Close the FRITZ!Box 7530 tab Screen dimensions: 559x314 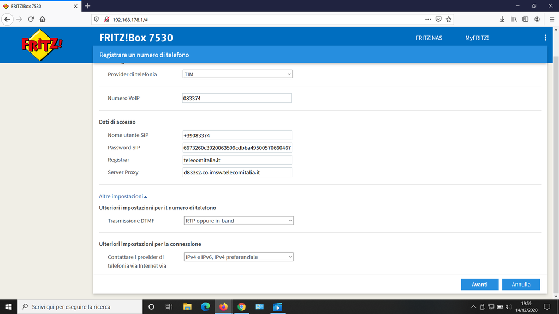(75, 6)
